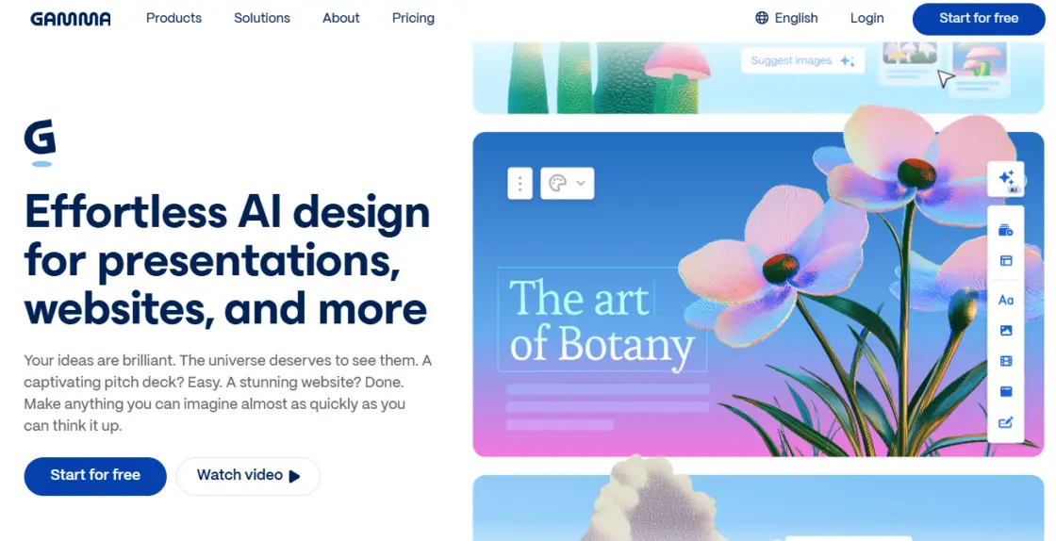Open the Pricing page

413,18
